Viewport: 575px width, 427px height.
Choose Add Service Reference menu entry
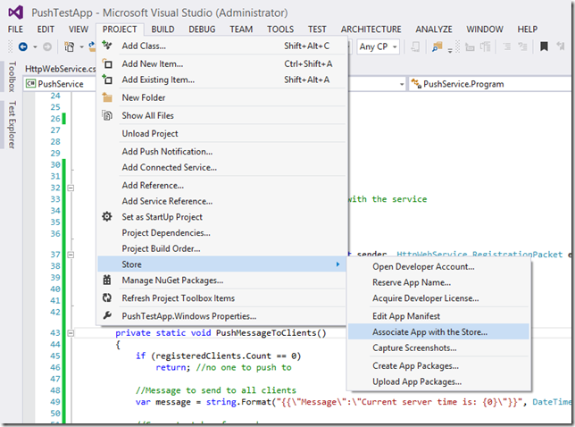221,201
